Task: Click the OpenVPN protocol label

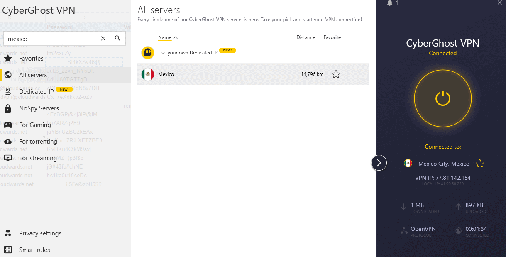Action: [423, 229]
